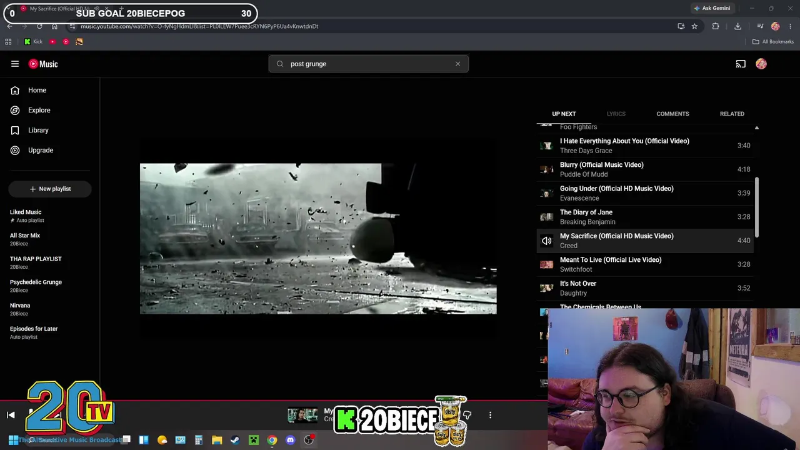800x450 pixels.
Task: Click the YouTube Music logo
Action: [43, 64]
